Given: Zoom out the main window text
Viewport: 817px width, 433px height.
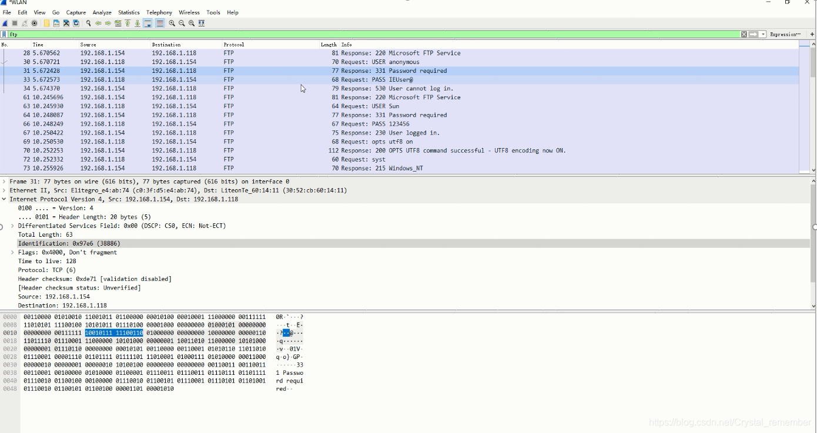Looking at the screenshot, I should coord(182,24).
